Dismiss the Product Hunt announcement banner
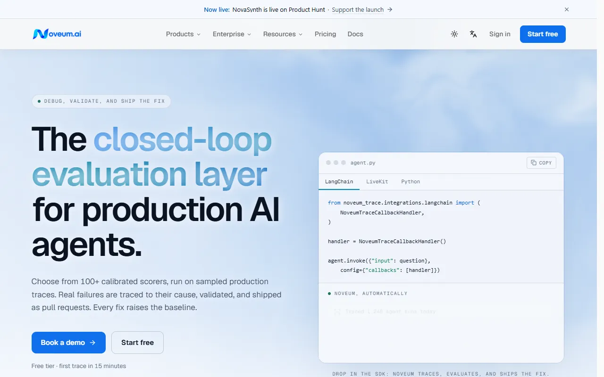 (x=567, y=9)
